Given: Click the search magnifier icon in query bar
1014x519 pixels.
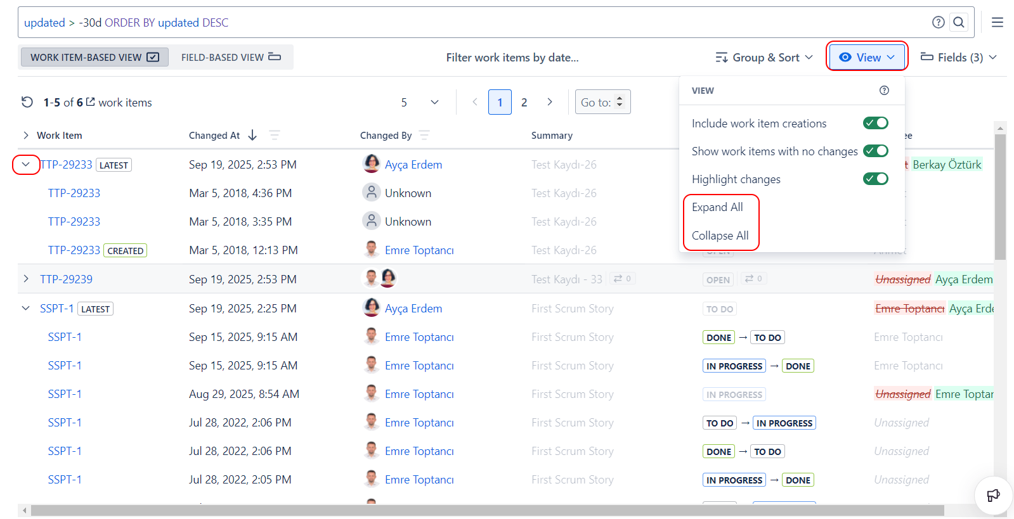Looking at the screenshot, I should [959, 22].
